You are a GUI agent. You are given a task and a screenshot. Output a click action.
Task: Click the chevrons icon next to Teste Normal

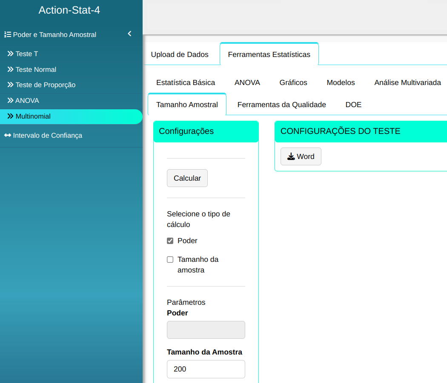(11, 70)
